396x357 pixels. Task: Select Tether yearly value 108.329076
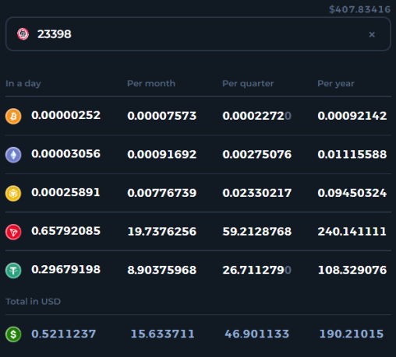coord(352,270)
